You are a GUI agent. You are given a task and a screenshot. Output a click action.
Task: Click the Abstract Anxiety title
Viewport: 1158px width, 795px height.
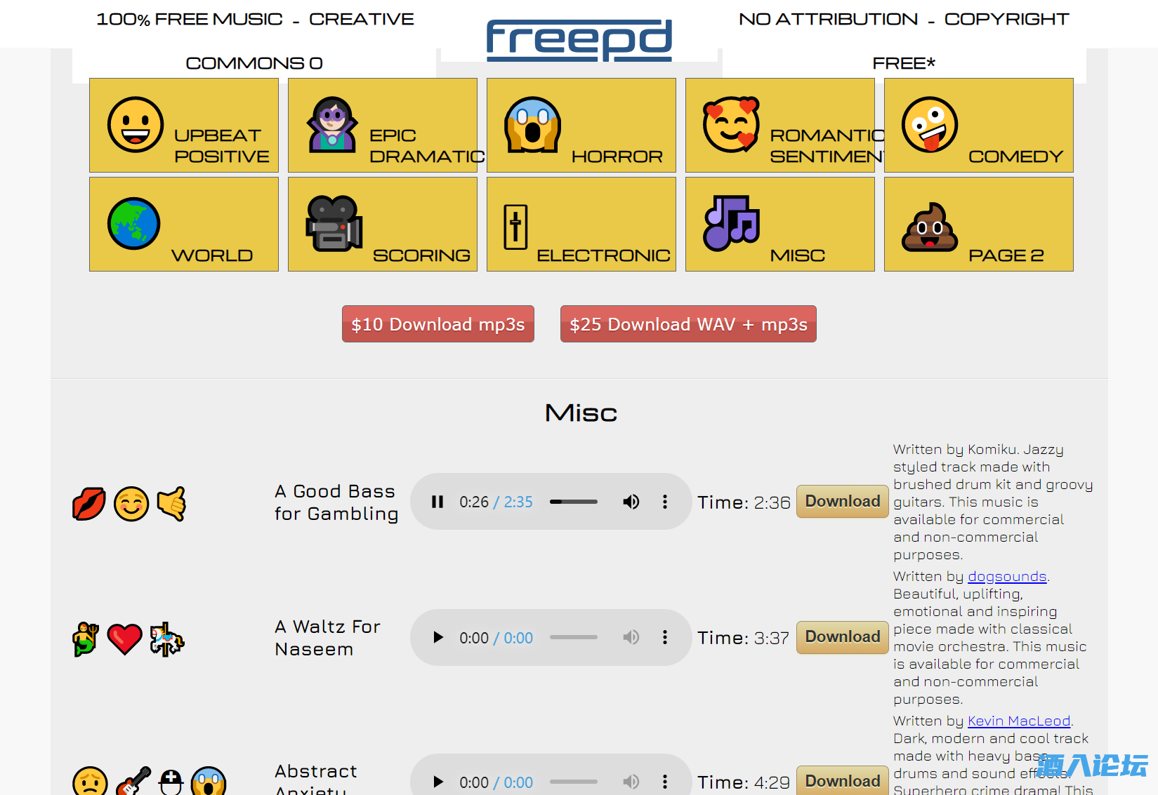pyautogui.click(x=316, y=779)
